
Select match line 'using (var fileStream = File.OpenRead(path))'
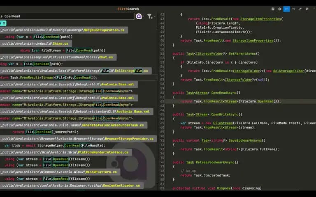63,50
